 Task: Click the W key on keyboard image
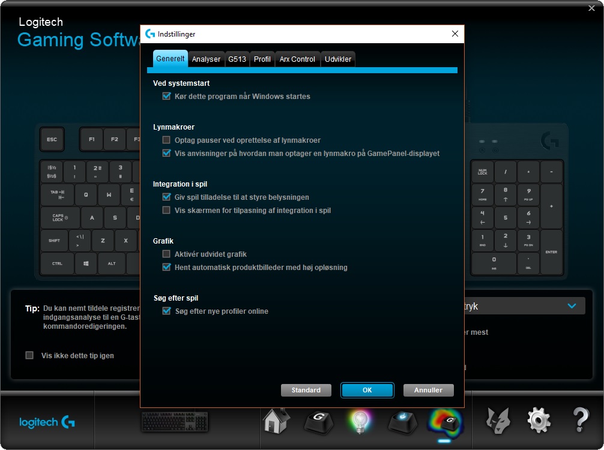(109, 195)
